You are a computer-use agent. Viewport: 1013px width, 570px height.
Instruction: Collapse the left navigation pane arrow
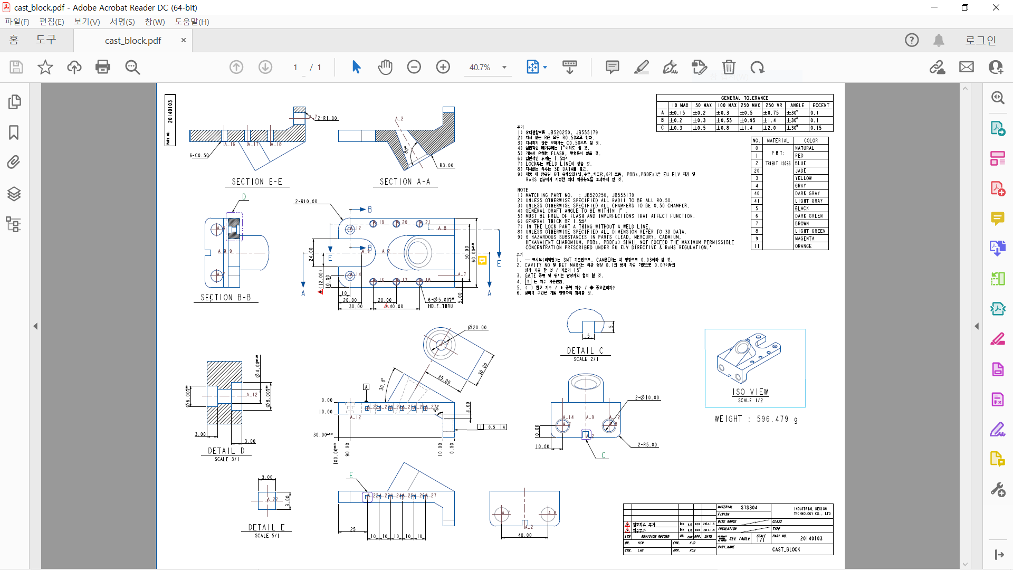click(x=35, y=326)
